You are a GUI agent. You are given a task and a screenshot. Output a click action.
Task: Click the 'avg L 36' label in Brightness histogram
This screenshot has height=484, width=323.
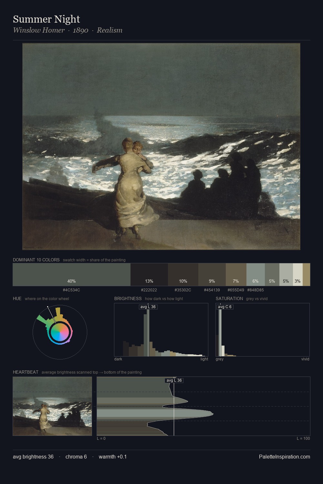tap(148, 307)
